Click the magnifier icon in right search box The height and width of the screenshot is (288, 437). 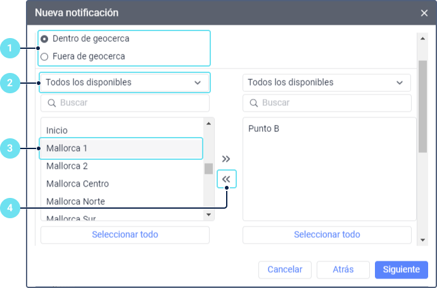253,103
